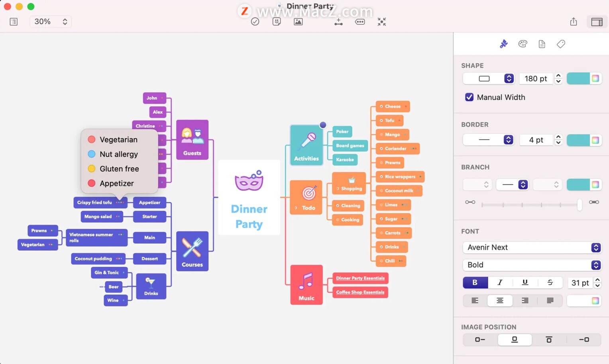
Task: Select the Appetizer tag in popup
Action: click(x=119, y=183)
